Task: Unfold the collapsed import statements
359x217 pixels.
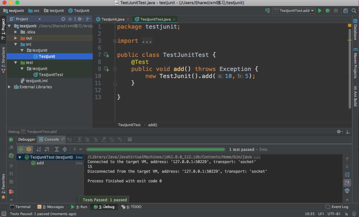Action: click(x=115, y=41)
